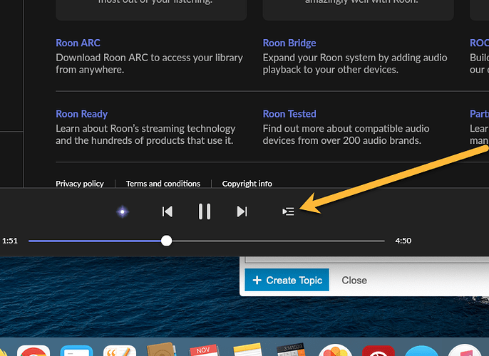Screen dimensions: 489x356
Task: Open the play queue icon
Action: coord(288,211)
